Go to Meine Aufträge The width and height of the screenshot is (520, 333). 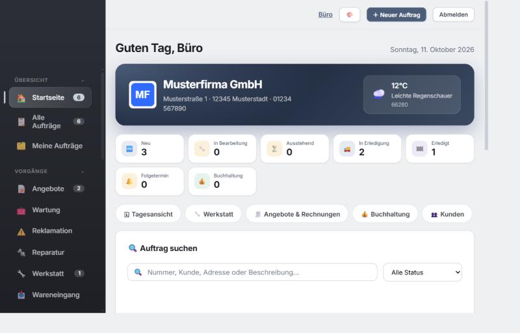tap(51, 146)
